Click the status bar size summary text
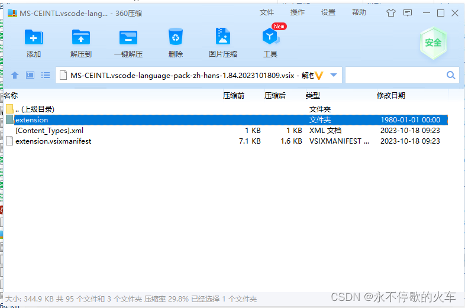Screen dimensions: 465x308 click(x=131, y=299)
